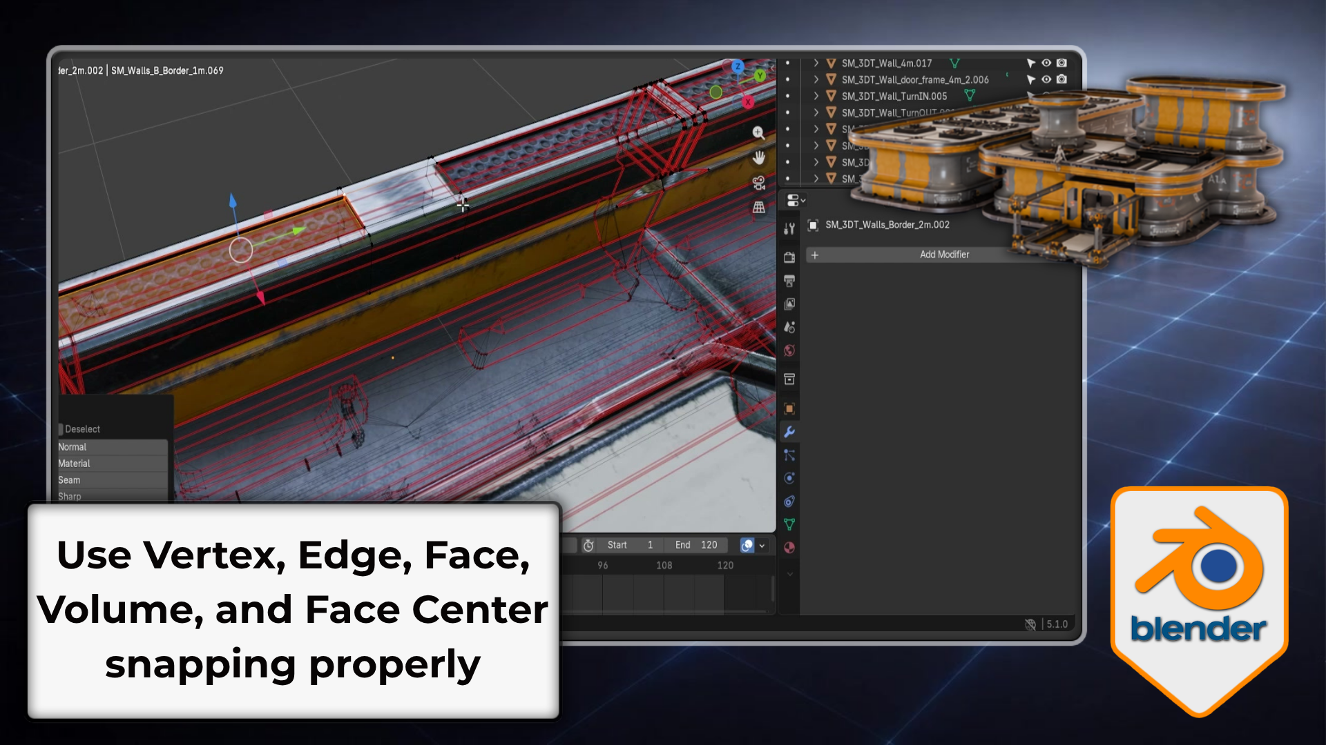Screen dimensions: 1326x745
Task: Open the Modifiers wrench tab
Action: pyautogui.click(x=789, y=432)
